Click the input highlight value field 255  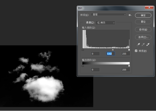pyautogui.click(x=126, y=54)
